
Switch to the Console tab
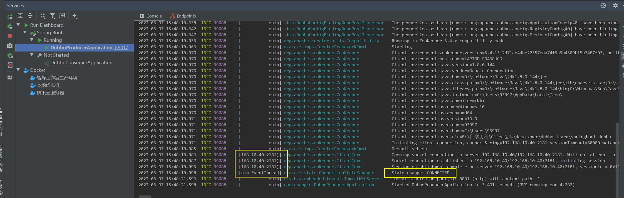151,16
